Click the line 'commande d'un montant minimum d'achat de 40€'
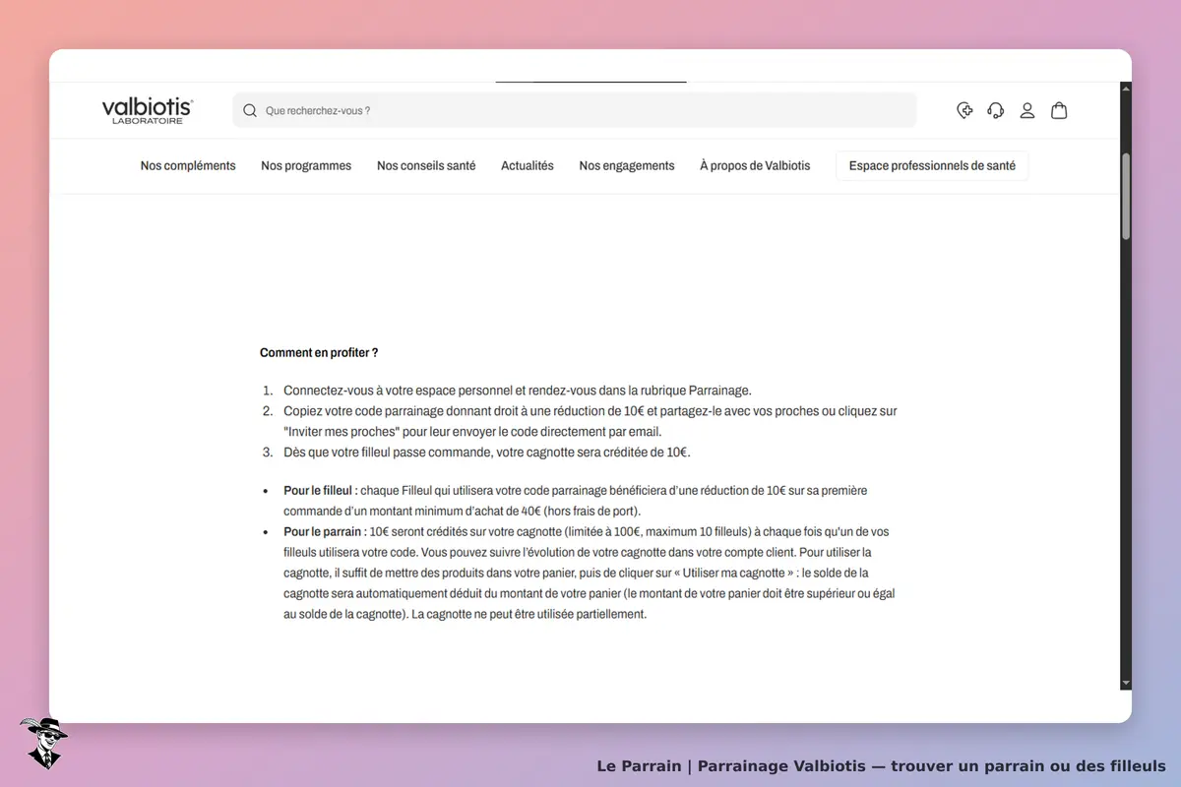Screen dimensions: 1181x787 click(x=462, y=511)
